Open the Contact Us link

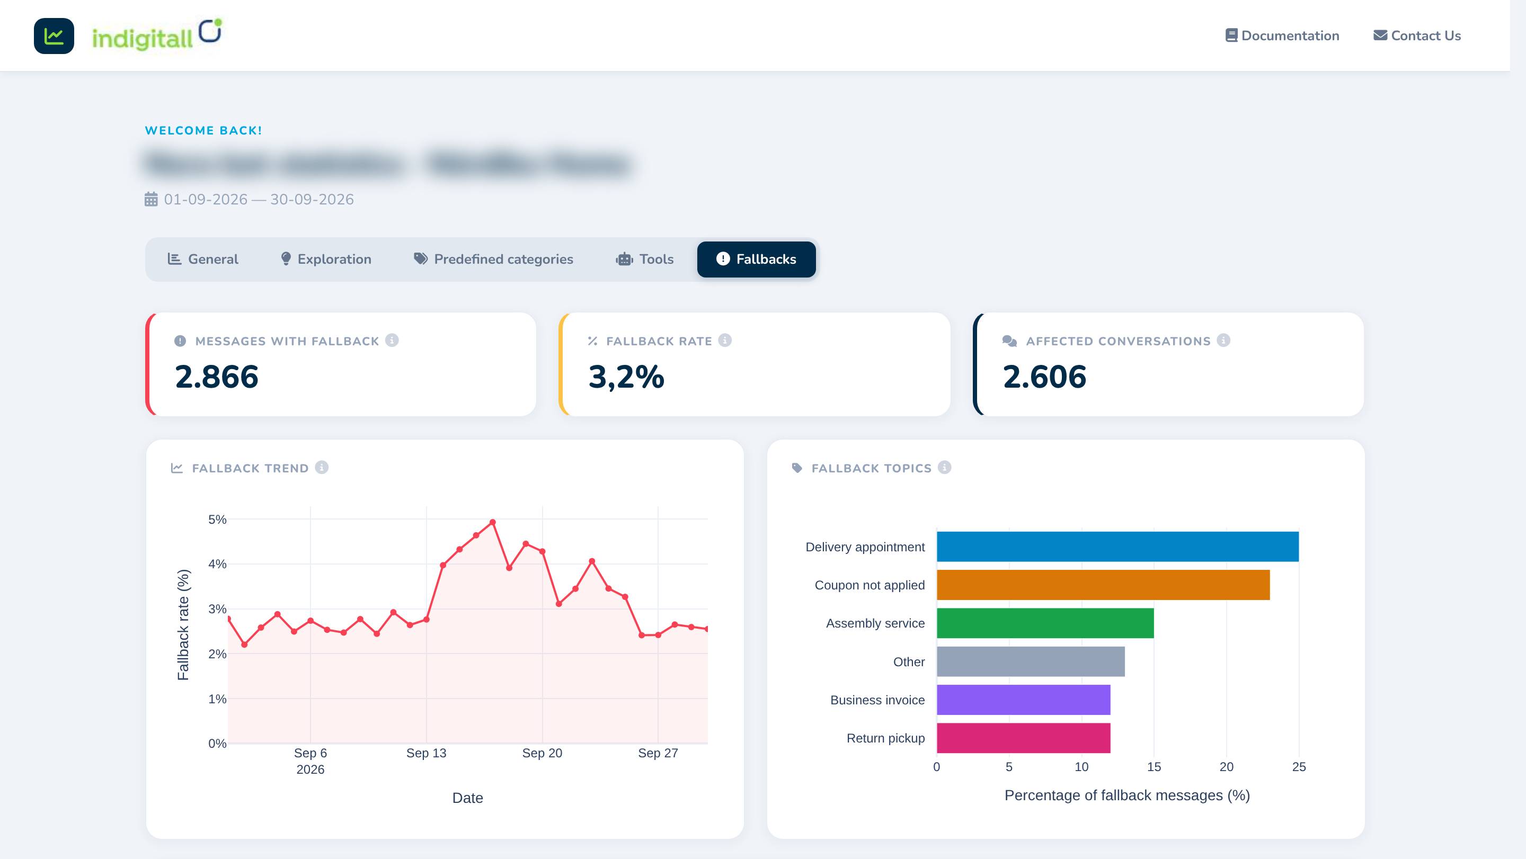pyautogui.click(x=1417, y=35)
